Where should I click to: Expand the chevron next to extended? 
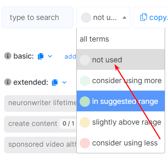(x=64, y=82)
